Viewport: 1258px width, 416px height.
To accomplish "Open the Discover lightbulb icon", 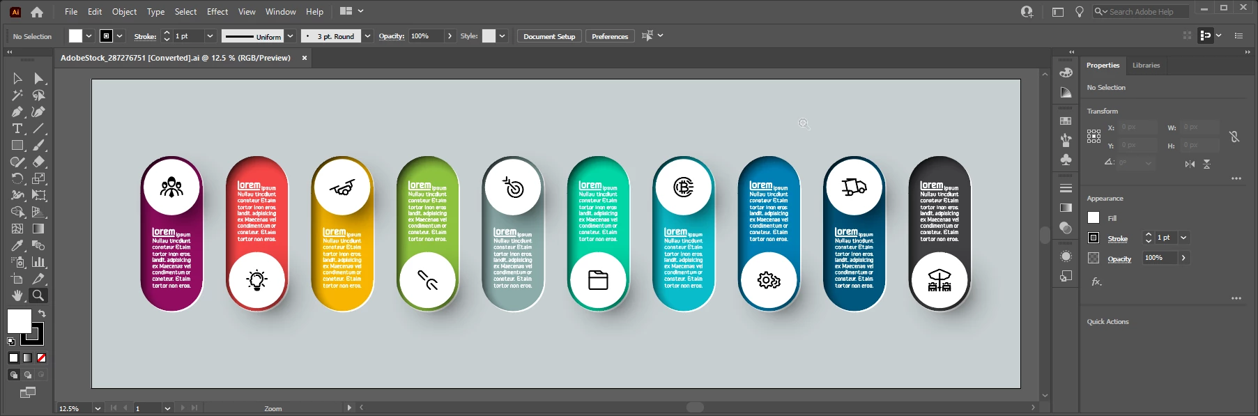I will click(x=1080, y=12).
